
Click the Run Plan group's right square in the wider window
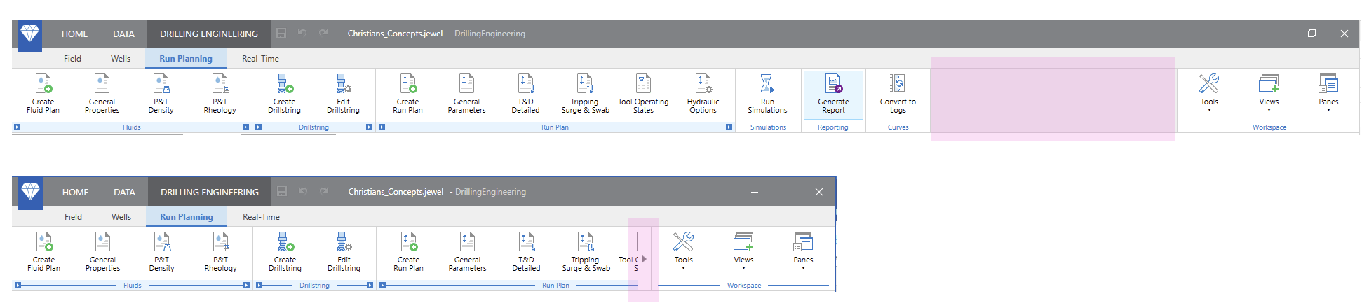pyautogui.click(x=729, y=127)
